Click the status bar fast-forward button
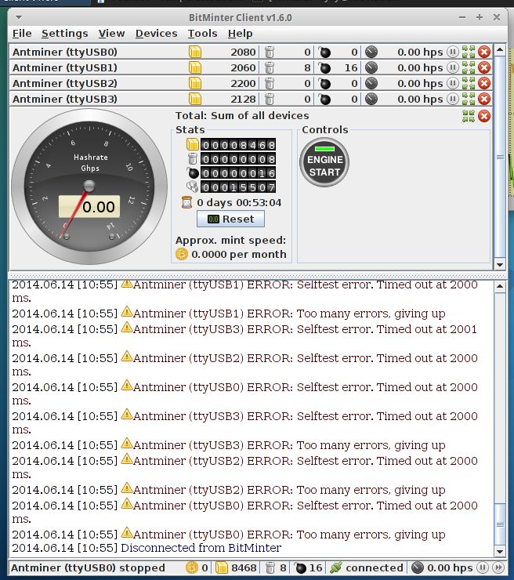Viewport: 514px width, 580px height. (498, 567)
